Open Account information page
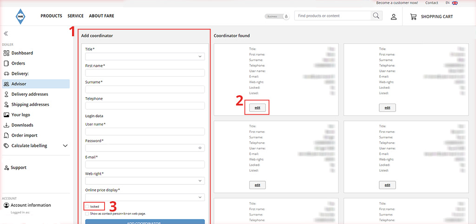This screenshot has width=476, height=224. (x=31, y=205)
